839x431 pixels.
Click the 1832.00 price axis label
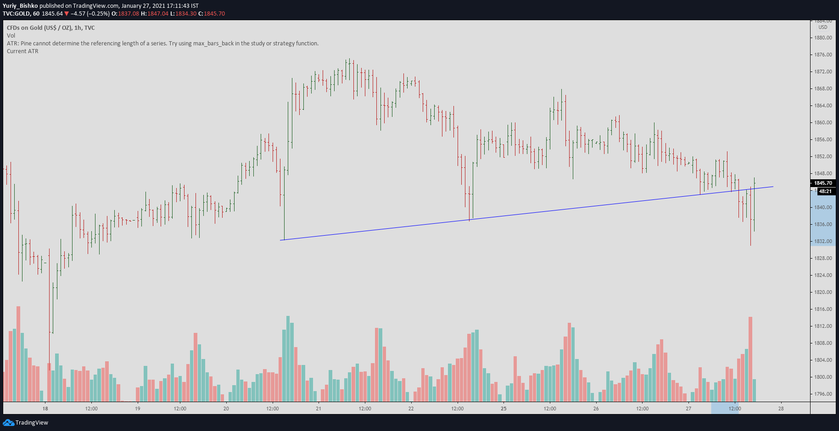[823, 241]
